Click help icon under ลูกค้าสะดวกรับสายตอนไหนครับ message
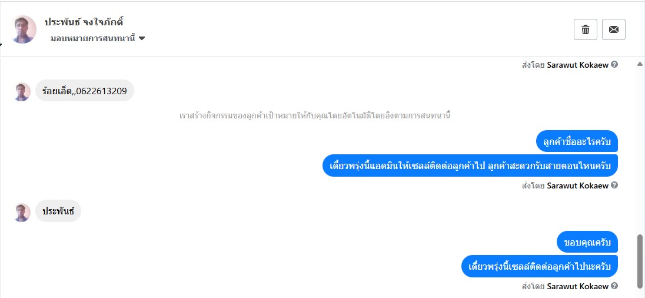 click(614, 186)
